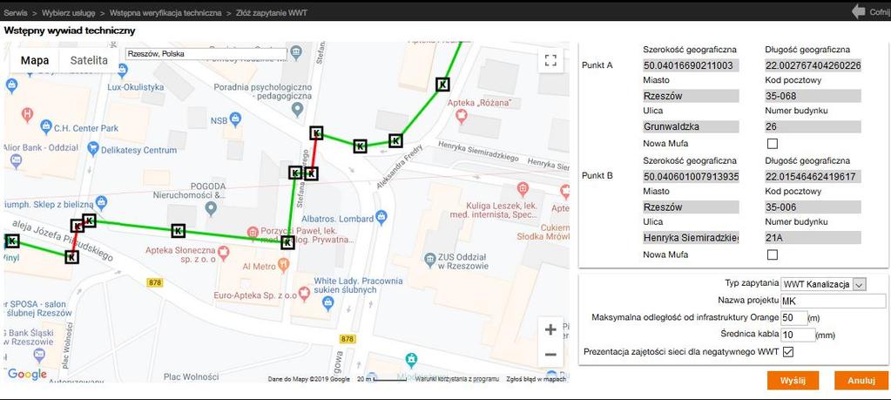Click the Google logo on map

(27, 374)
